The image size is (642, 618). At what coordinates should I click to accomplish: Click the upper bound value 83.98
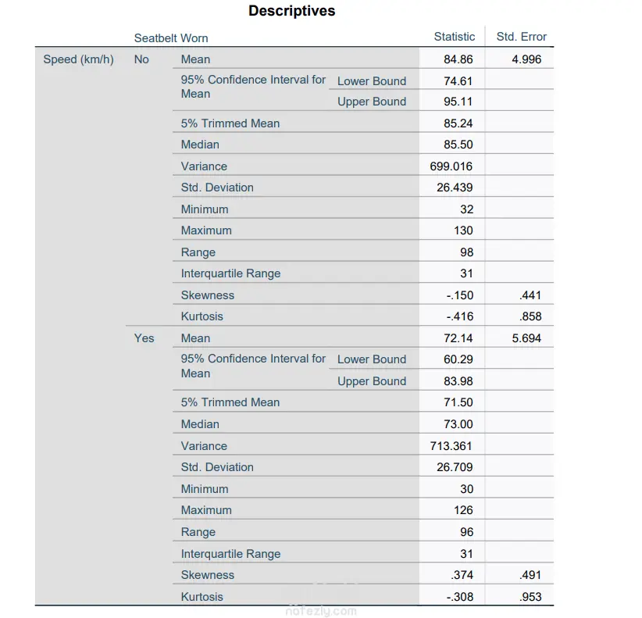tap(458, 381)
